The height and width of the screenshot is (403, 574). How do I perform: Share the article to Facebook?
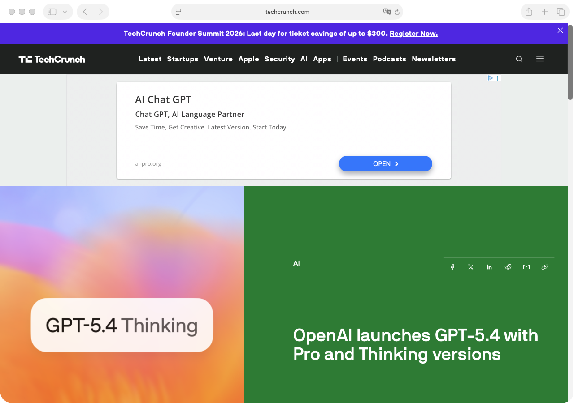pyautogui.click(x=452, y=267)
